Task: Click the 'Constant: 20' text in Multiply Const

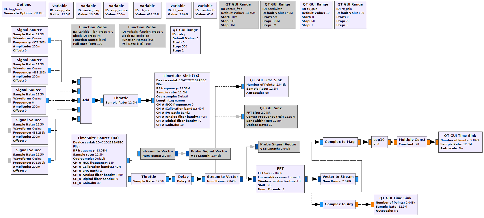Action: (409, 144)
